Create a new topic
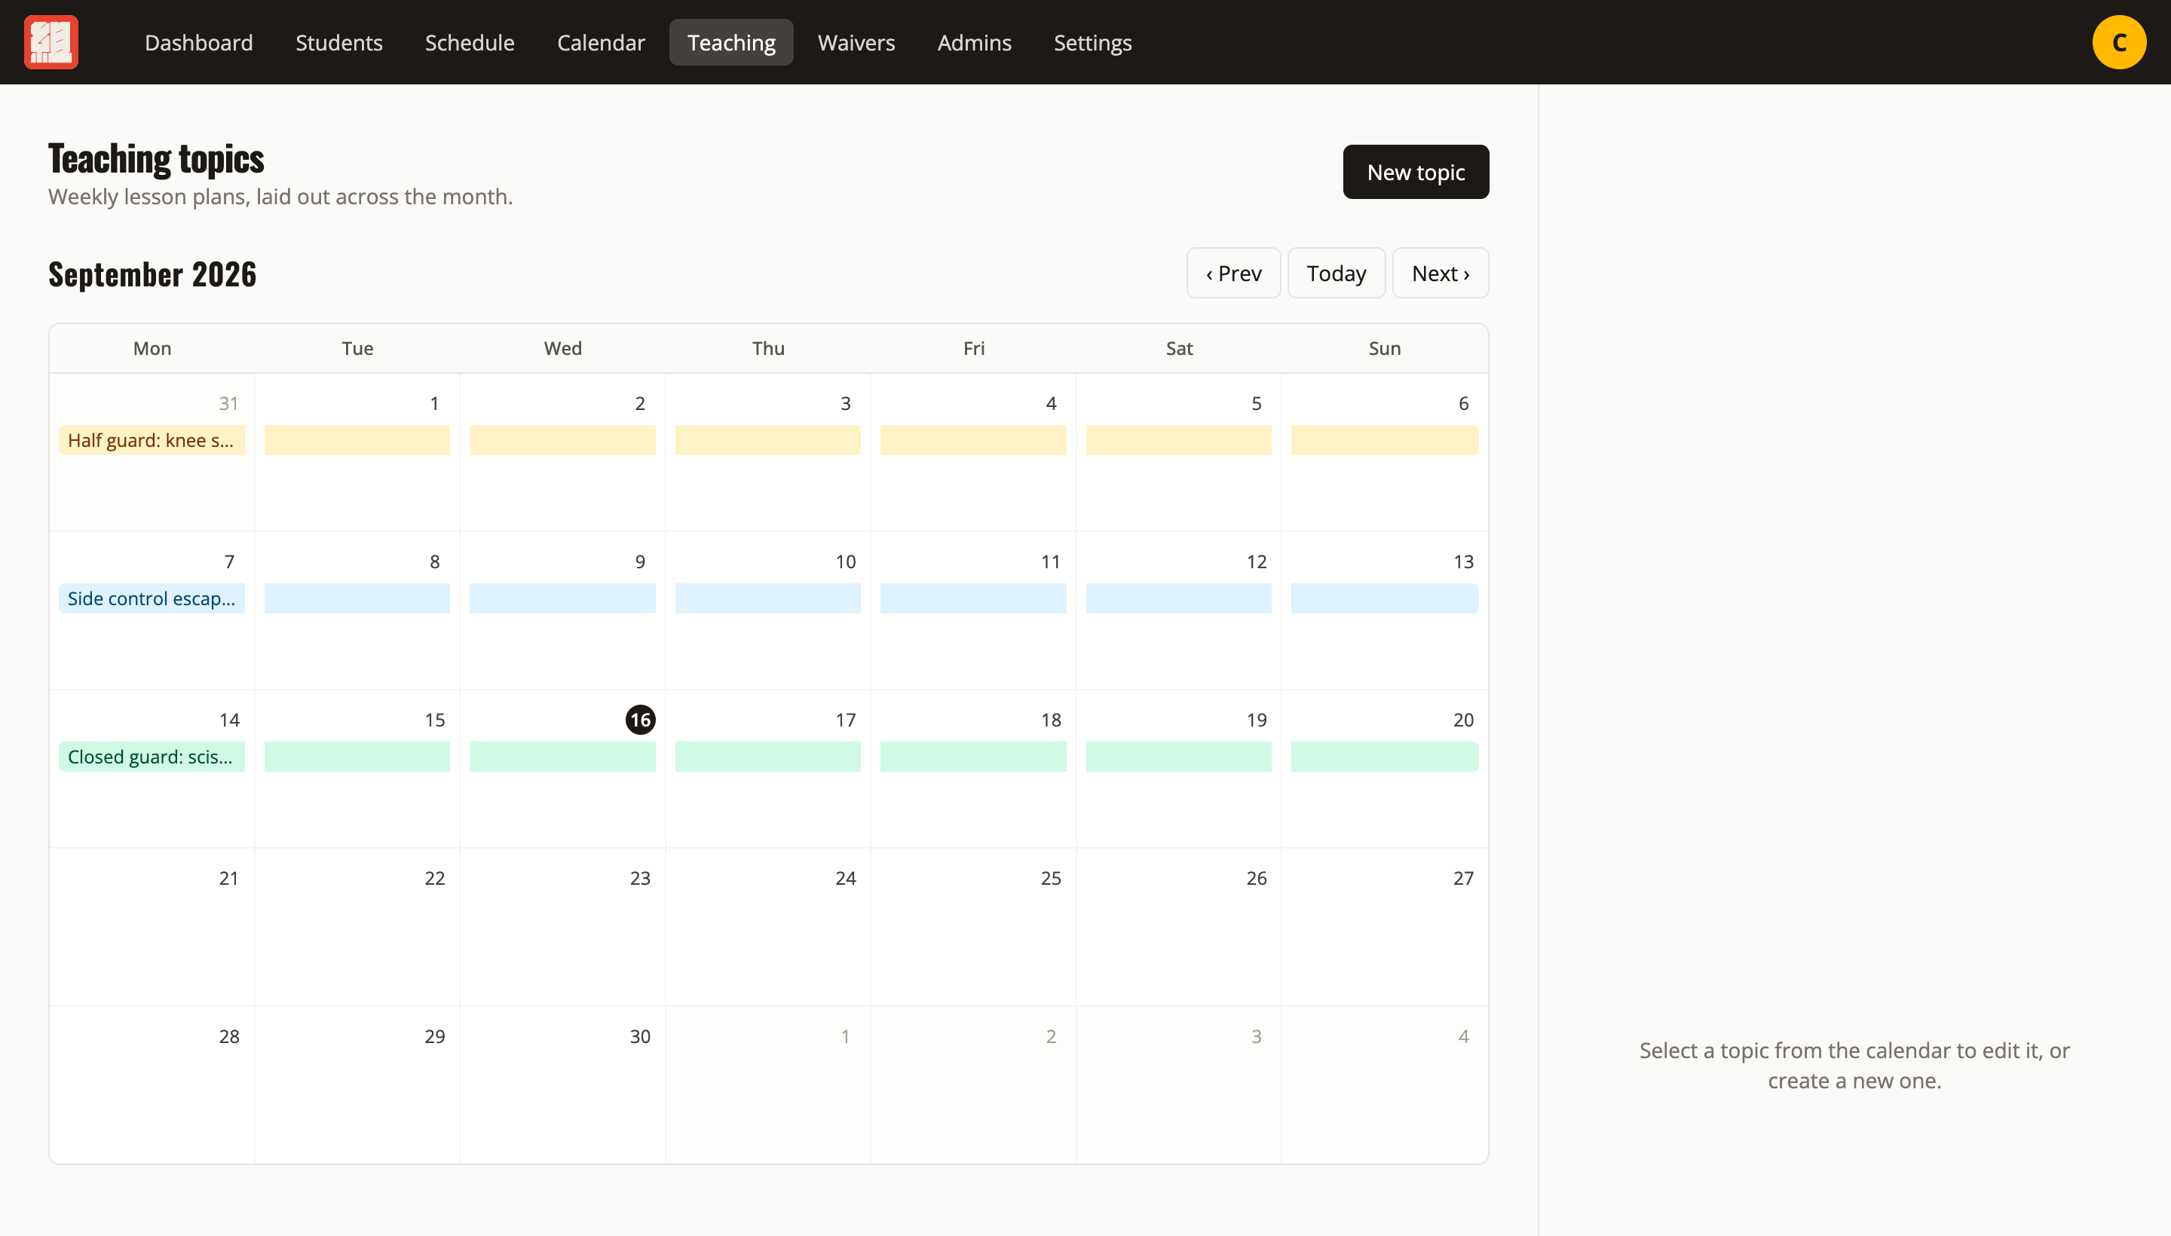Image resolution: width=2171 pixels, height=1236 pixels. click(1416, 173)
